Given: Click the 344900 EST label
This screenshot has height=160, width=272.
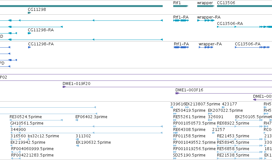Looking at the screenshot, I should 18,130.
